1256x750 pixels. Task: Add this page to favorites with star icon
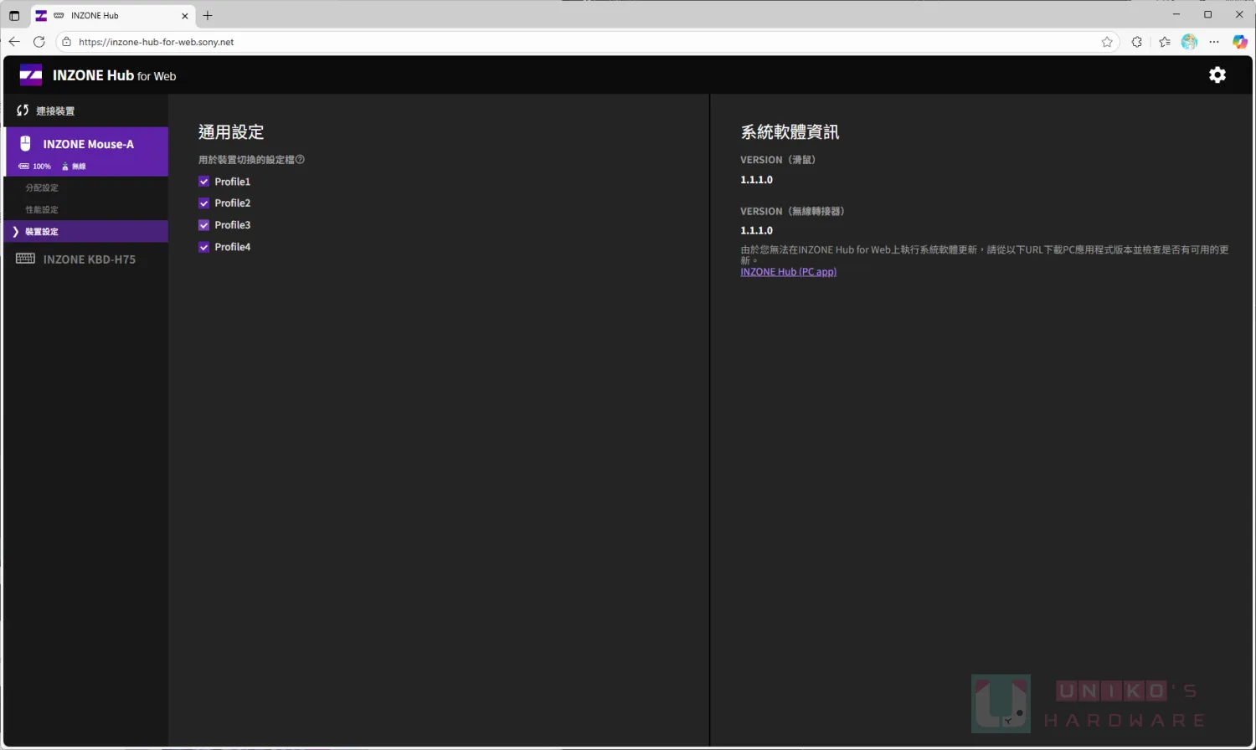tap(1107, 42)
